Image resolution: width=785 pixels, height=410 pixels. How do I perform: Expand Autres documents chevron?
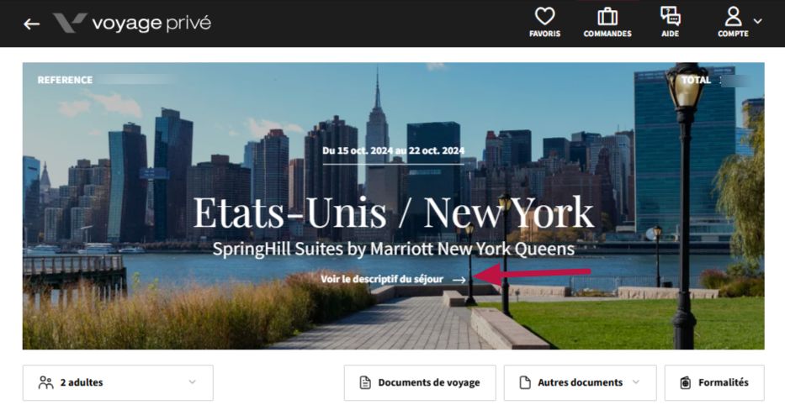[x=636, y=382]
